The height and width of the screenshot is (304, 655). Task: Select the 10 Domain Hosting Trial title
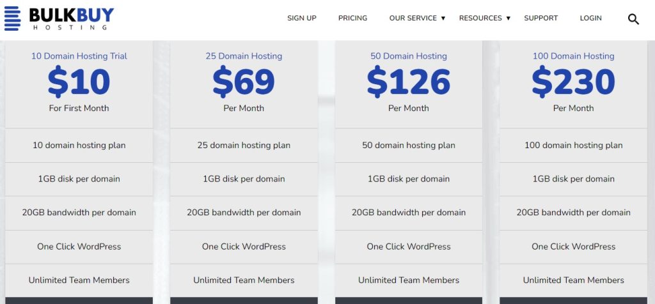point(79,56)
